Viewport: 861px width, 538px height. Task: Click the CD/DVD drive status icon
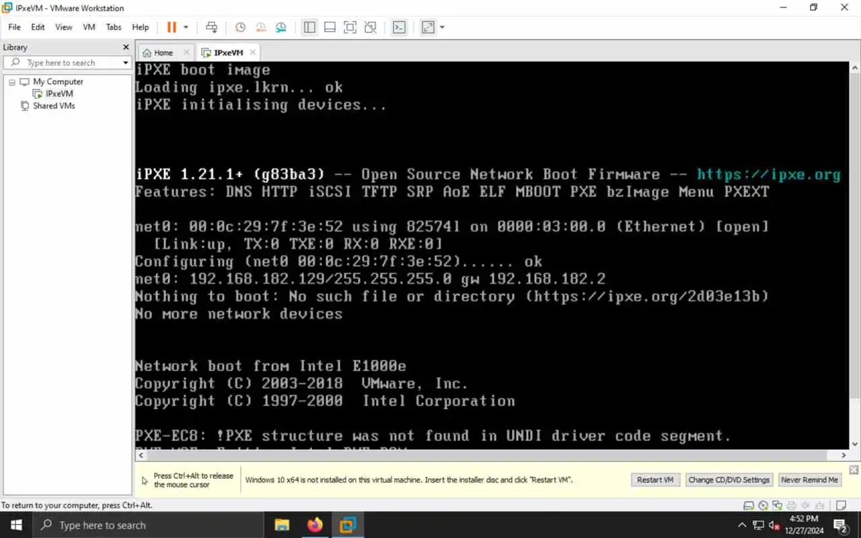coord(763,505)
